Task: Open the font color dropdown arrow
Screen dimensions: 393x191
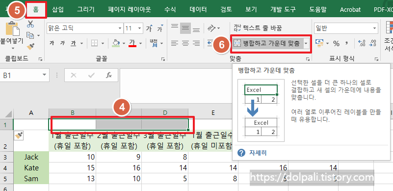Action: coord(140,43)
